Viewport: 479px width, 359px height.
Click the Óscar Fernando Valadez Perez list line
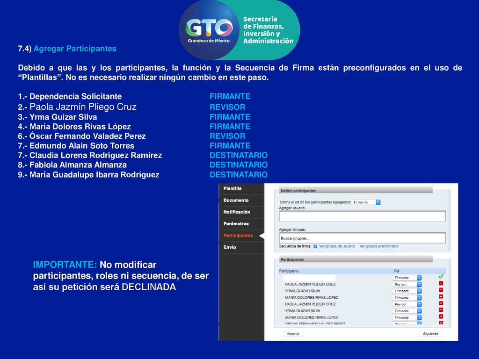click(x=81, y=136)
